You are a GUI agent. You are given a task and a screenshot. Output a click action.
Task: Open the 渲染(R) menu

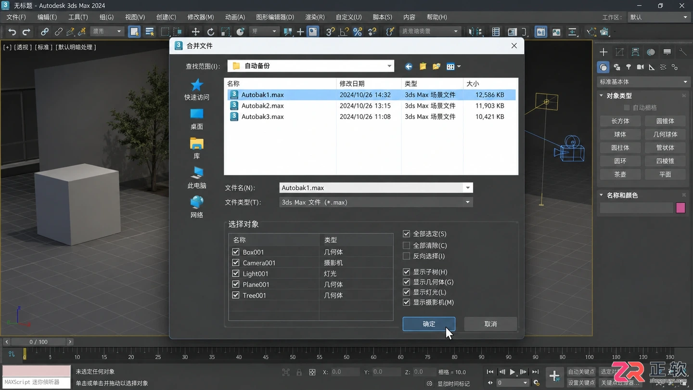pyautogui.click(x=315, y=17)
